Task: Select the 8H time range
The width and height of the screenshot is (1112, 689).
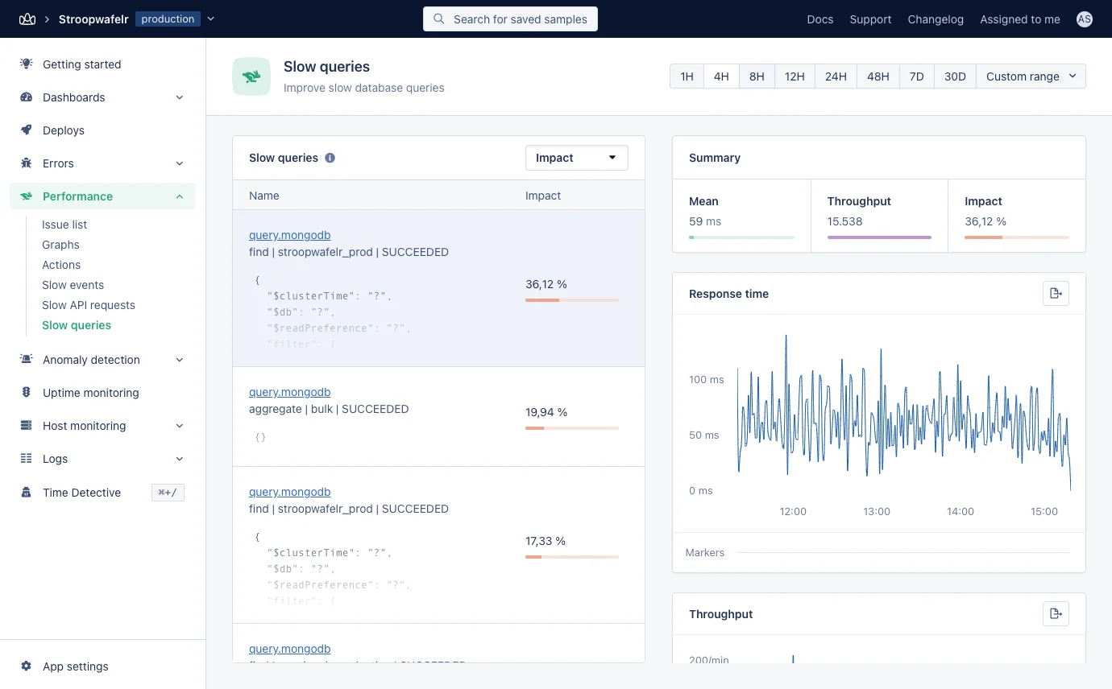Action: tap(757, 76)
